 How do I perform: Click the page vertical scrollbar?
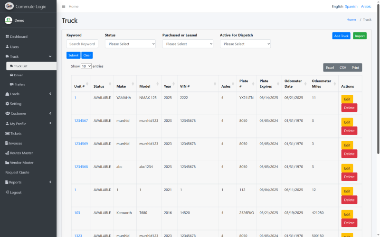tap(378, 79)
